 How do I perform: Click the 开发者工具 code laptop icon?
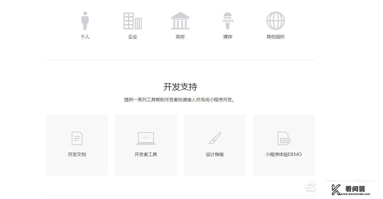coord(146,138)
